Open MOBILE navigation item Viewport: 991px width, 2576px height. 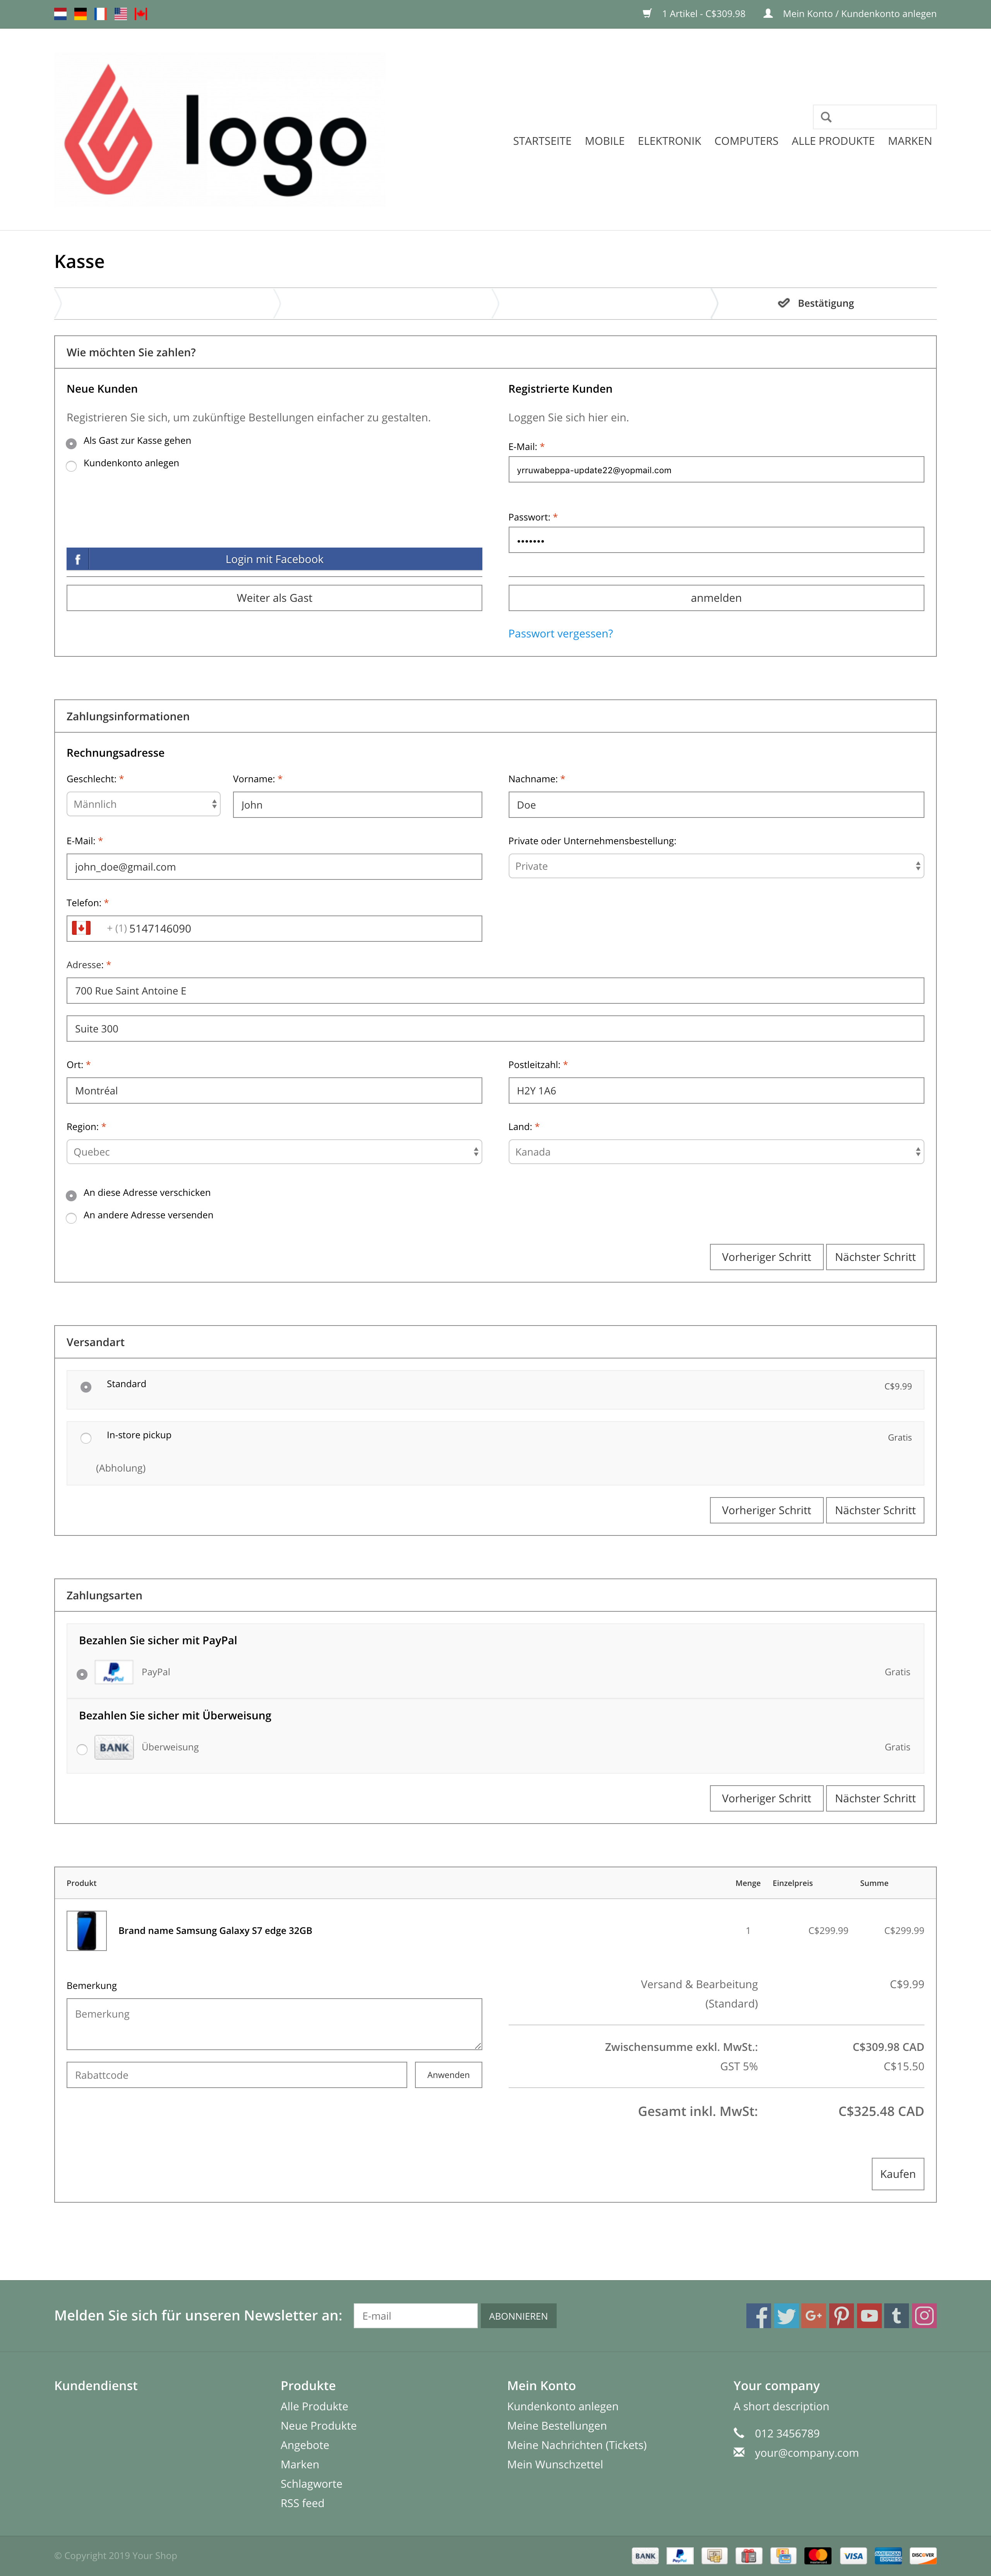[605, 141]
